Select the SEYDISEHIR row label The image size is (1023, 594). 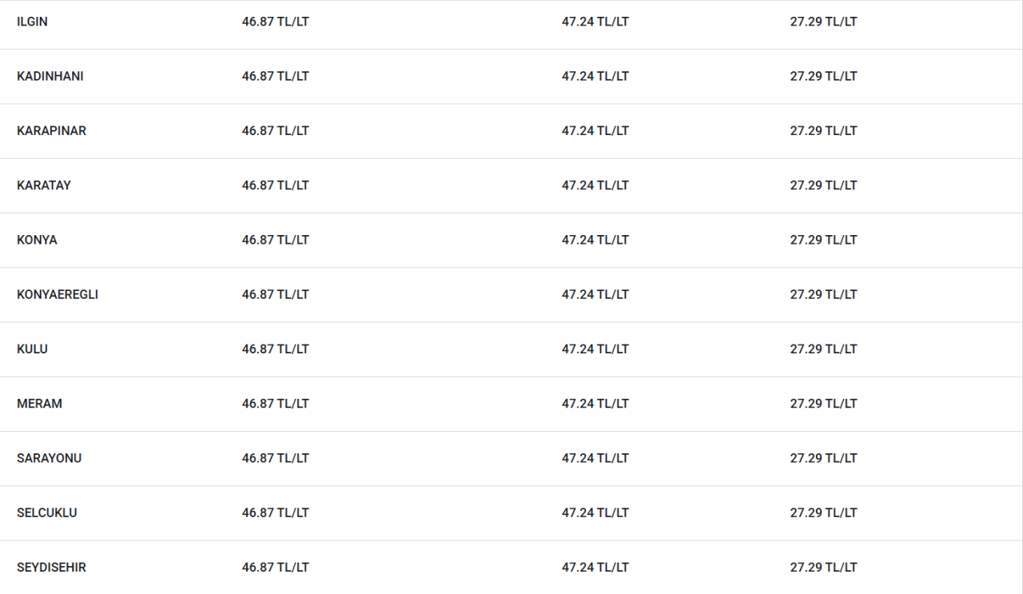[x=51, y=567]
